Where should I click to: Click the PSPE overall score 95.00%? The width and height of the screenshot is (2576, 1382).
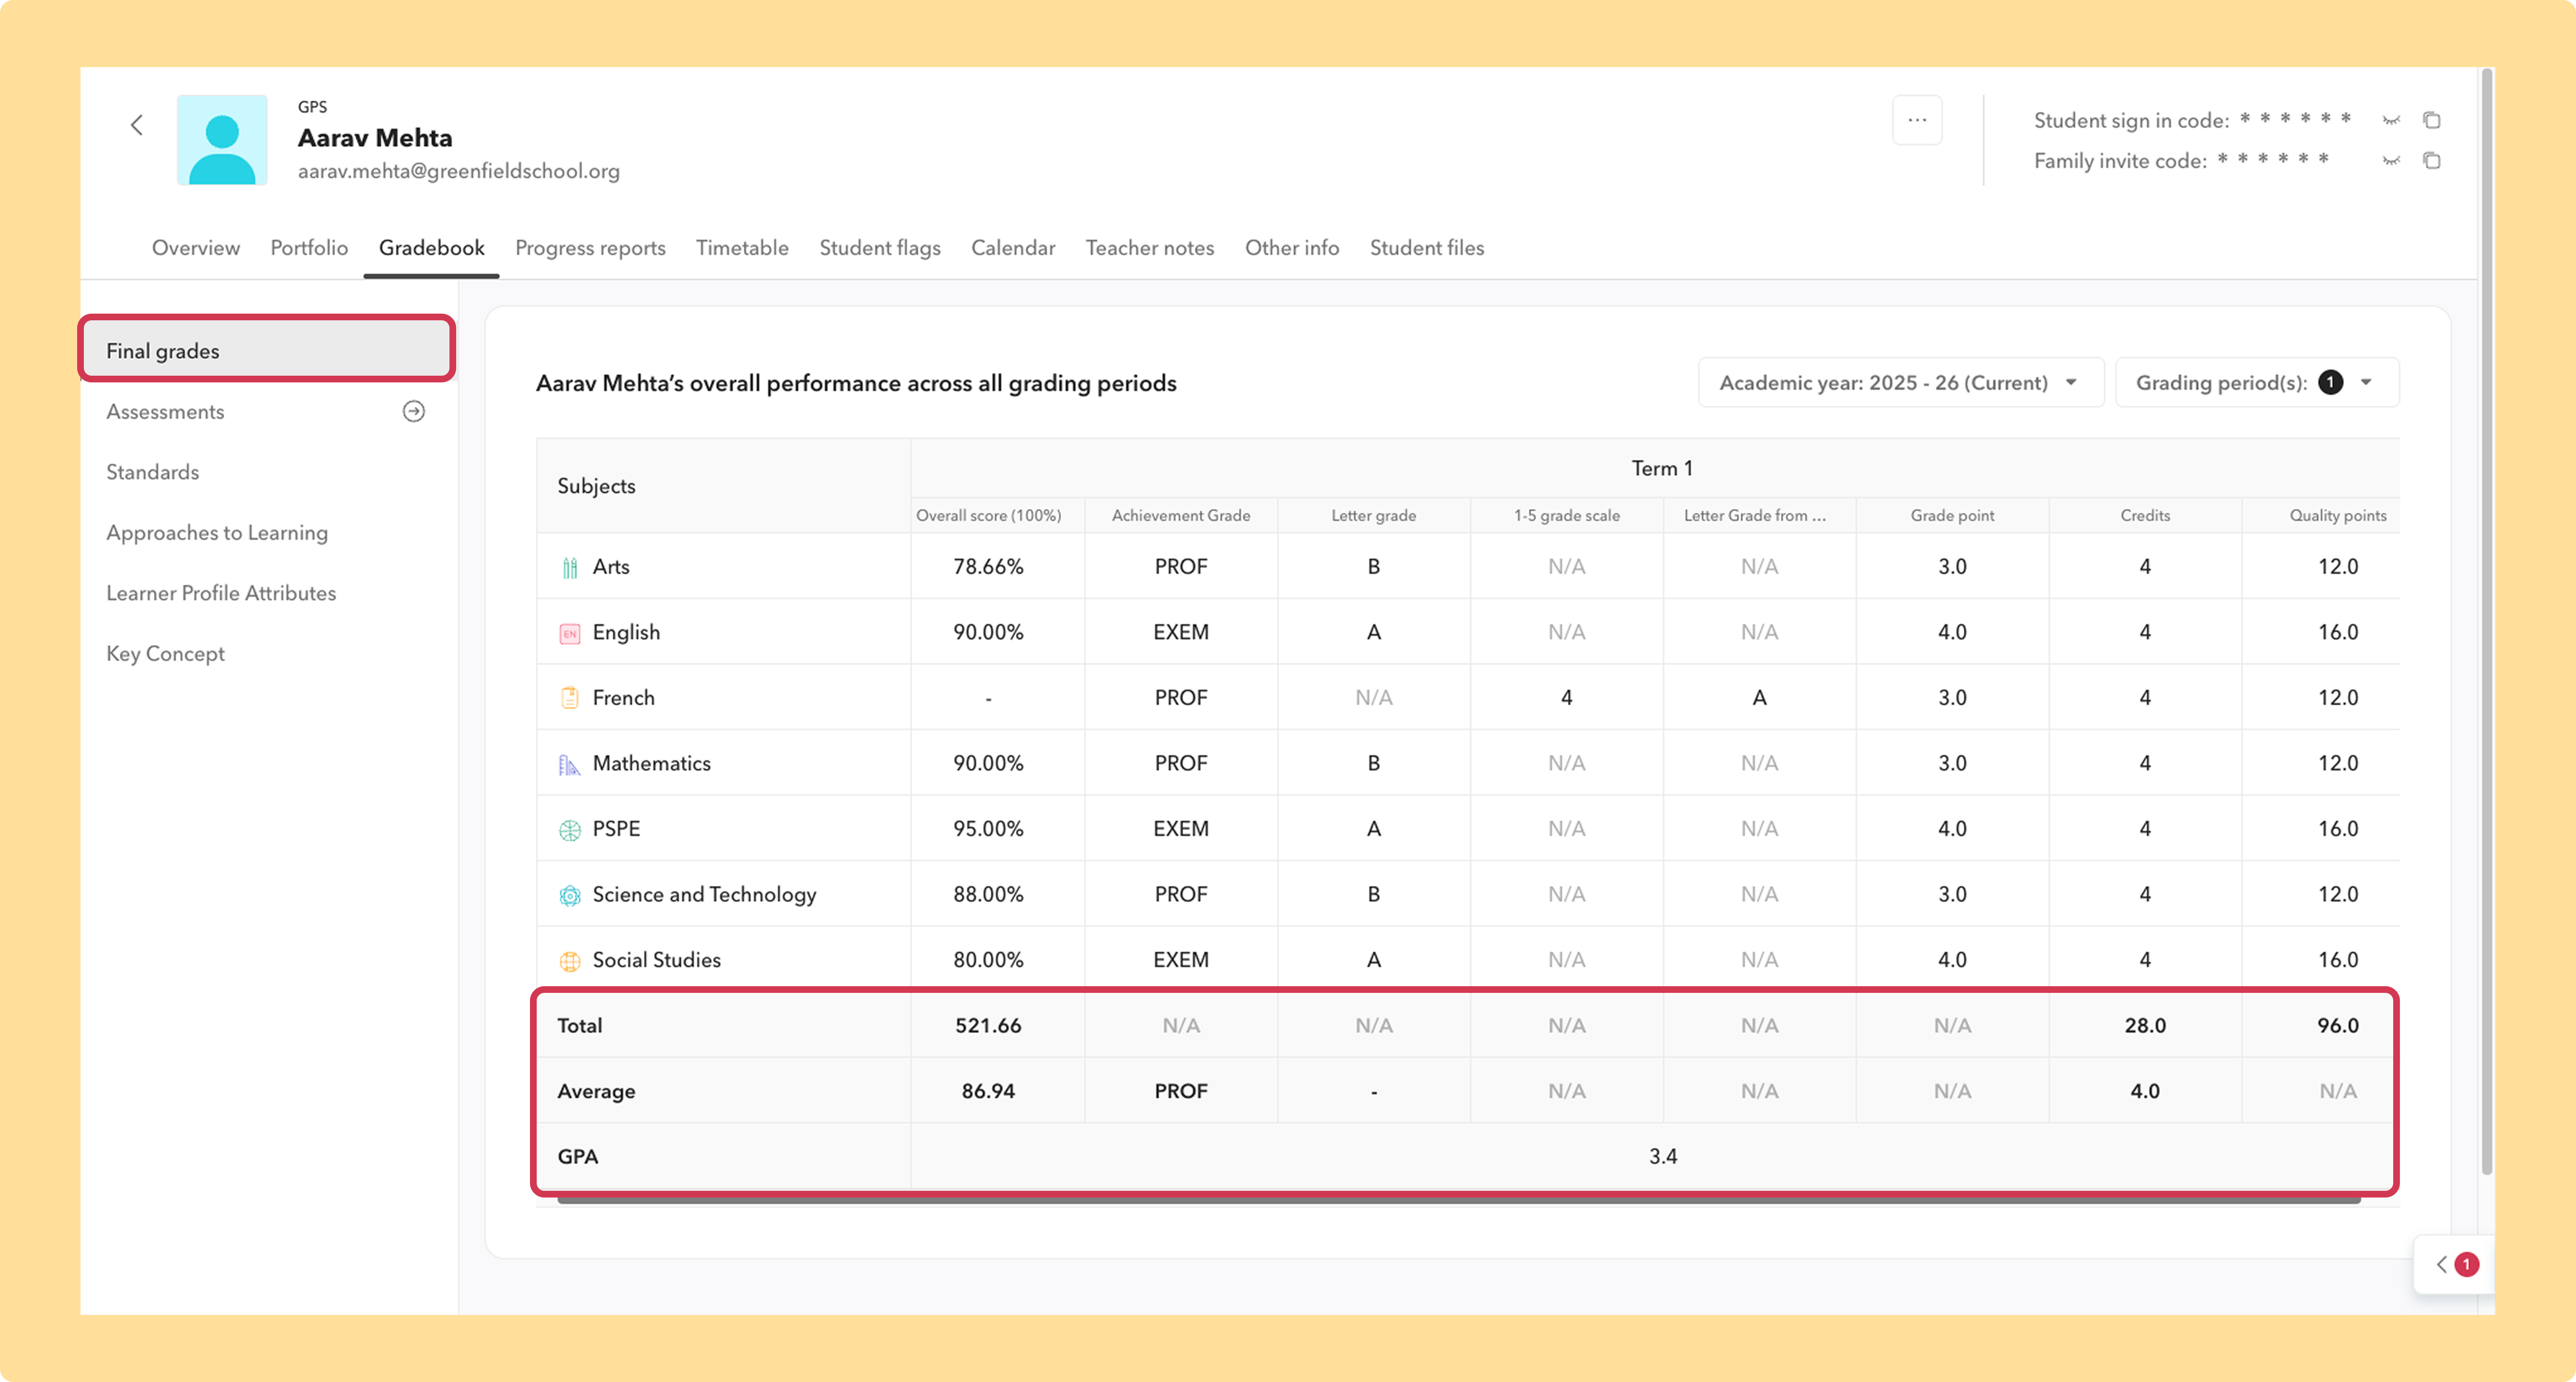pyautogui.click(x=988, y=828)
